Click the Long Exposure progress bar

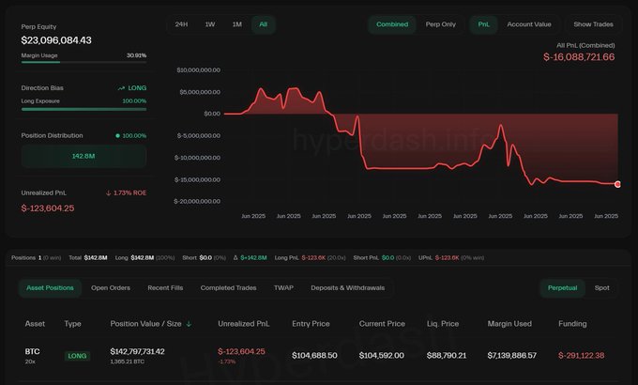(x=84, y=109)
